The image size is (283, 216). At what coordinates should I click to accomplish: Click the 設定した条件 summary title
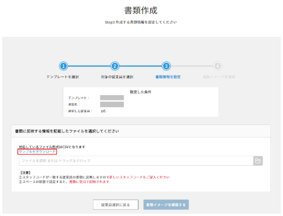pos(141,92)
